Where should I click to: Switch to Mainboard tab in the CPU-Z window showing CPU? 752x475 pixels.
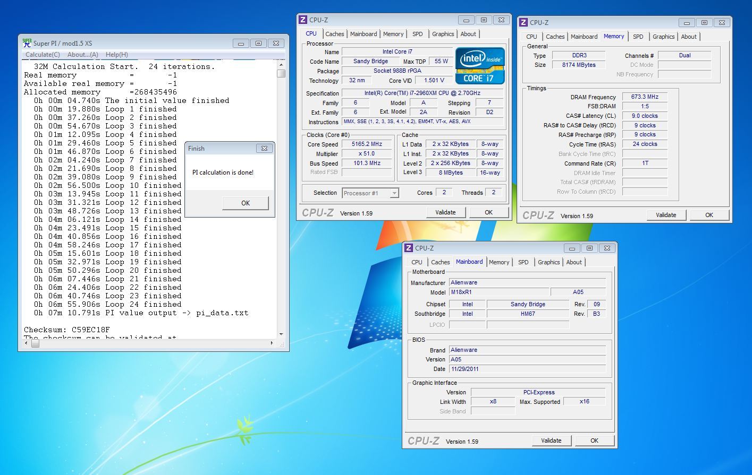pyautogui.click(x=364, y=34)
